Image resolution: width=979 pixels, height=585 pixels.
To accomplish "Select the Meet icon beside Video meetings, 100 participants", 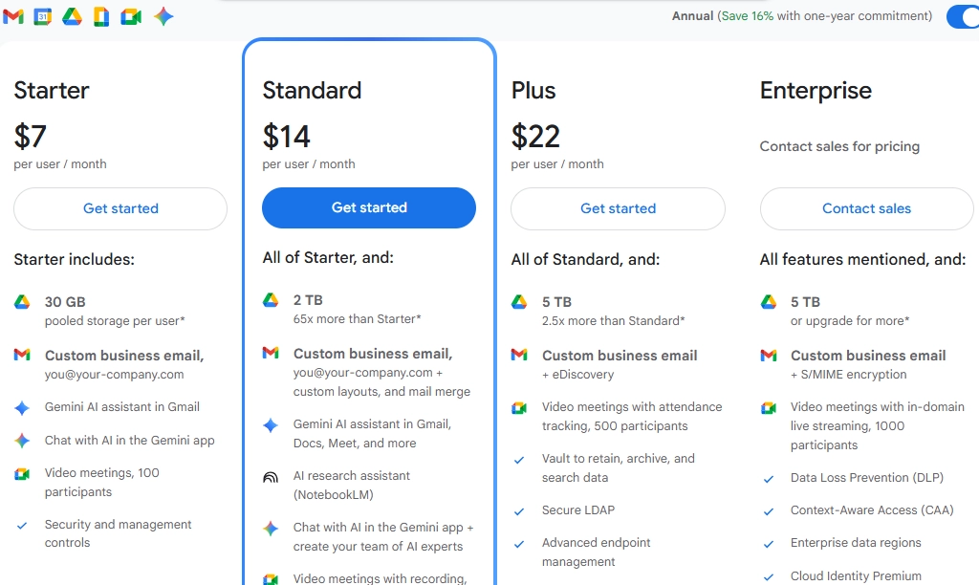I will pyautogui.click(x=22, y=472).
